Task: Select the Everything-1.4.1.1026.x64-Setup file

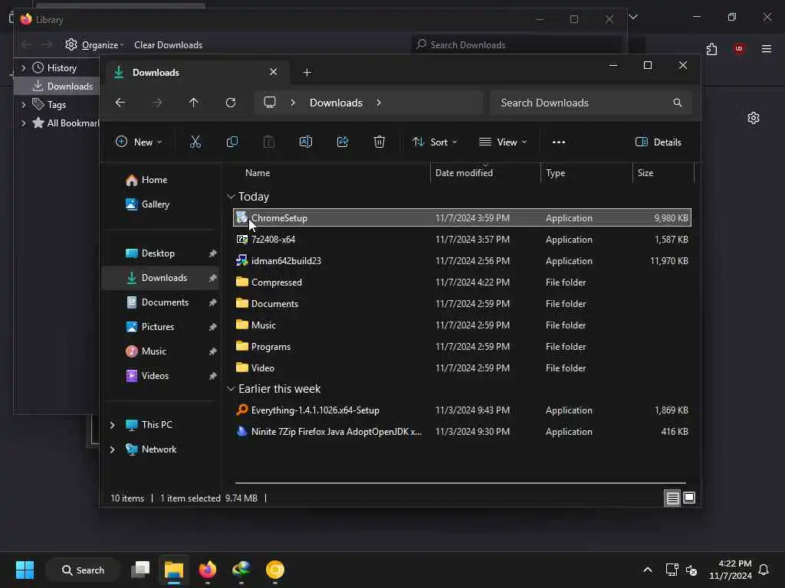Action: [x=461, y=410]
